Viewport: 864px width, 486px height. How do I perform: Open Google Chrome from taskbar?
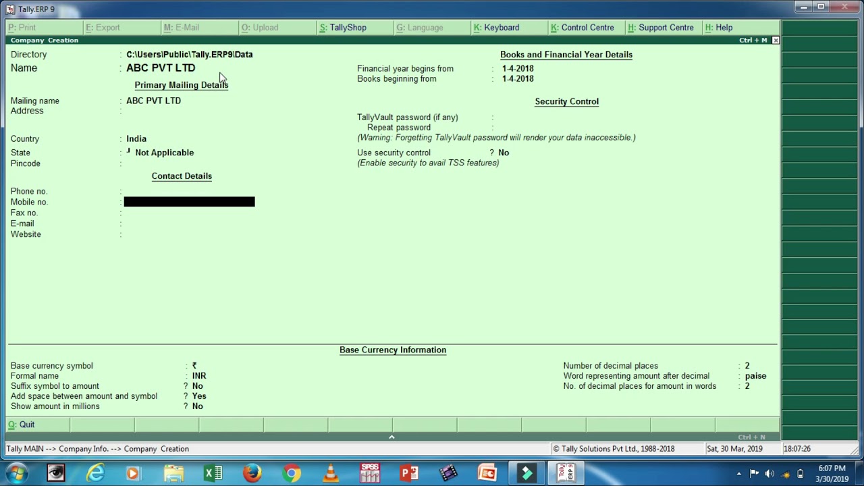[292, 473]
